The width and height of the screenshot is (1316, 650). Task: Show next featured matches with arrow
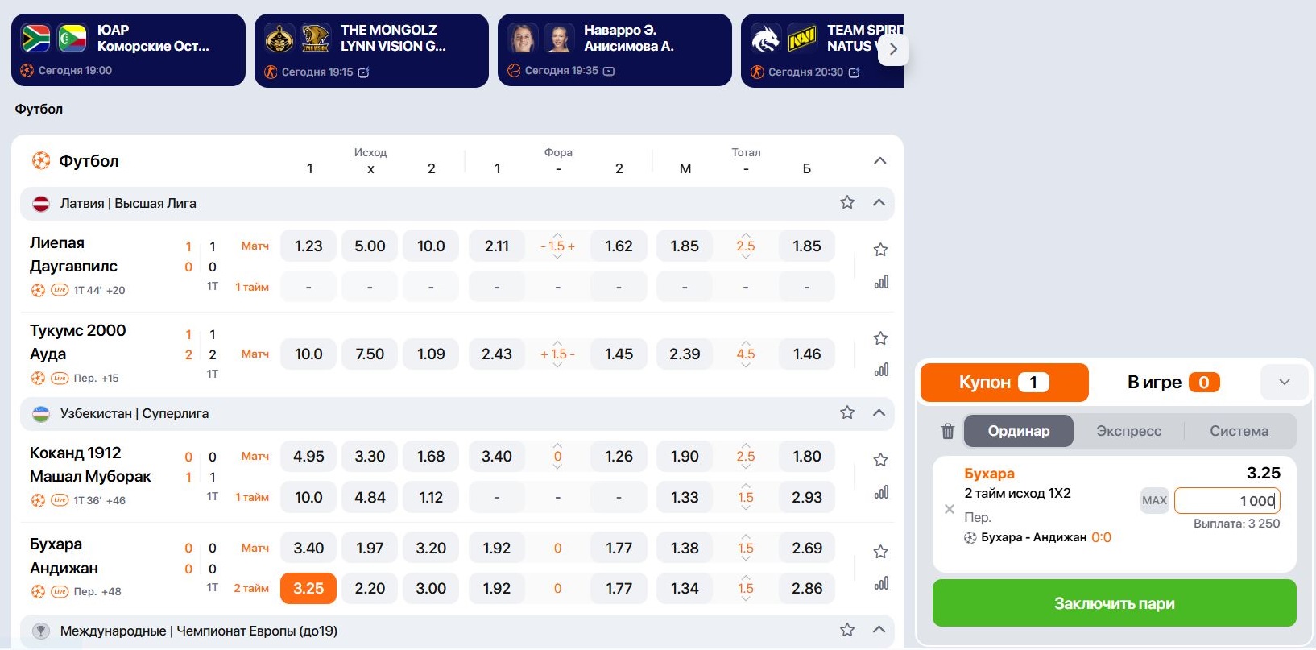pos(892,50)
